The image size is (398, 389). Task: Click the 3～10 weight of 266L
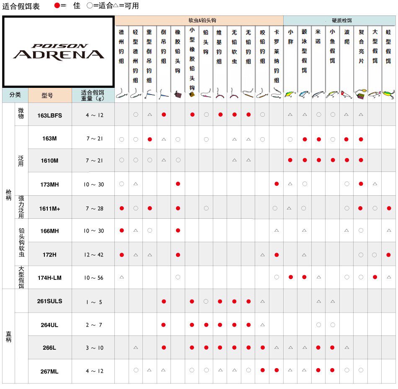click(94, 348)
